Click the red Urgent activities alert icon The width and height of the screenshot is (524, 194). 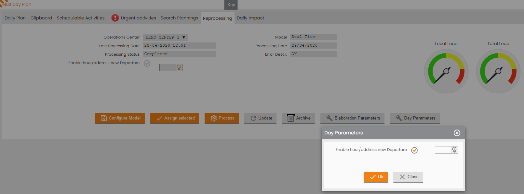tap(115, 18)
